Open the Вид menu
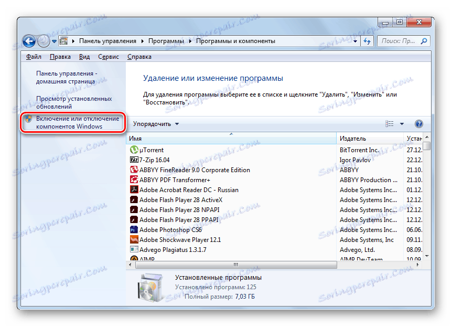The image size is (452, 327). [84, 57]
